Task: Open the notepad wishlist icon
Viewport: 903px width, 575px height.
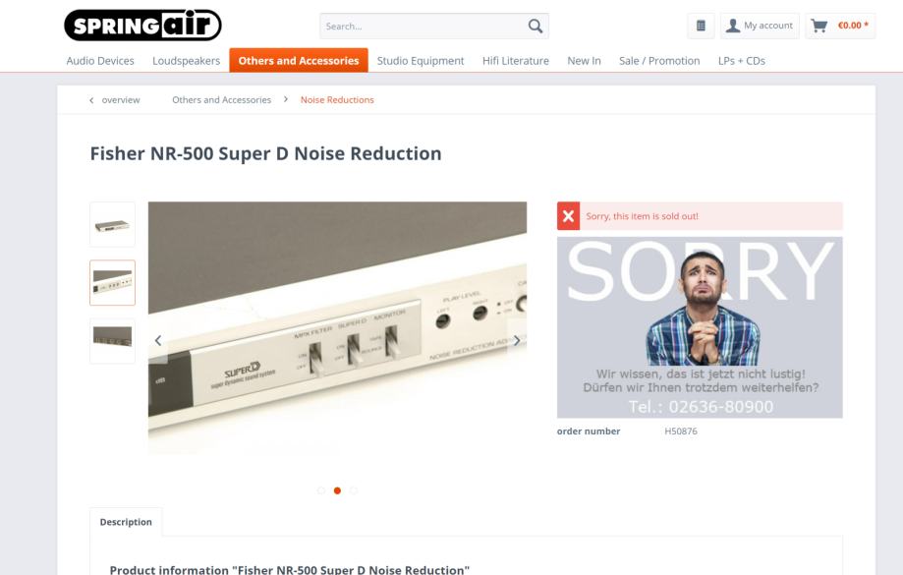Action: (x=701, y=26)
